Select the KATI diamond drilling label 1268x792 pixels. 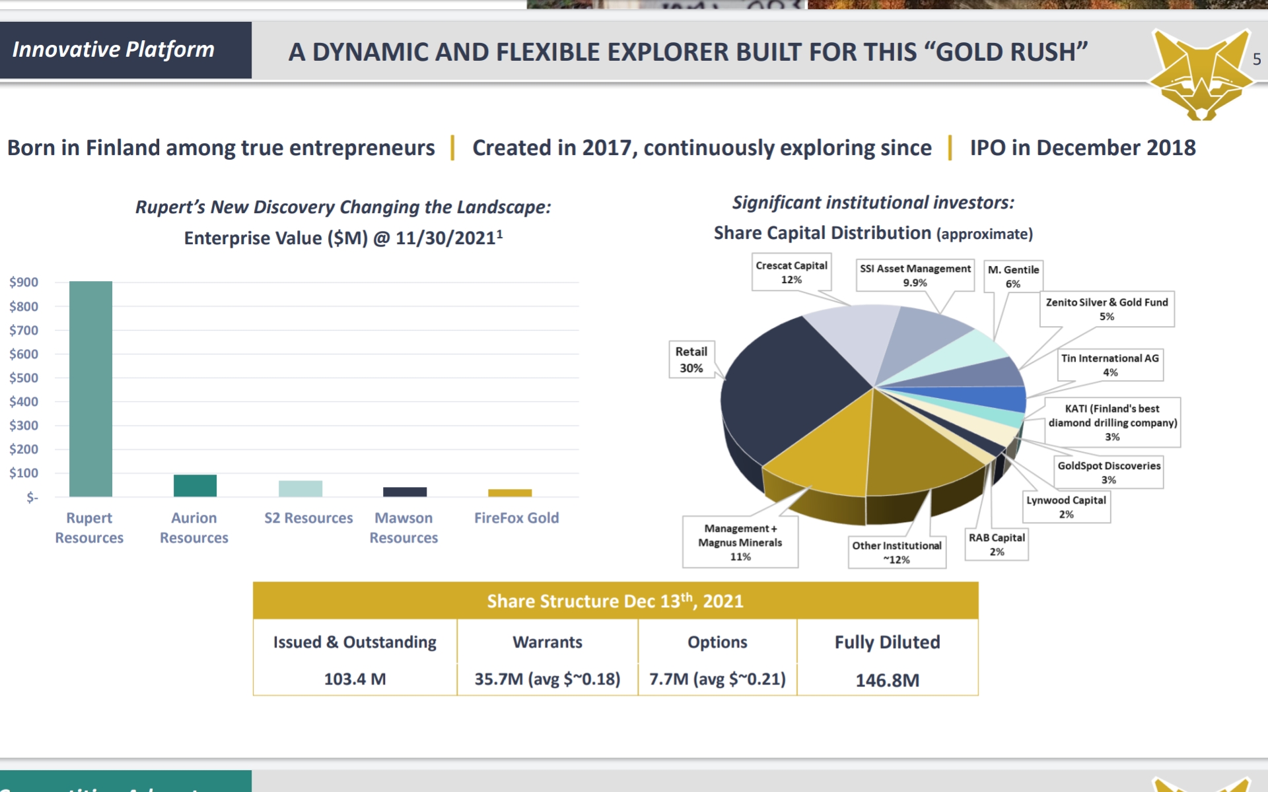[1113, 422]
